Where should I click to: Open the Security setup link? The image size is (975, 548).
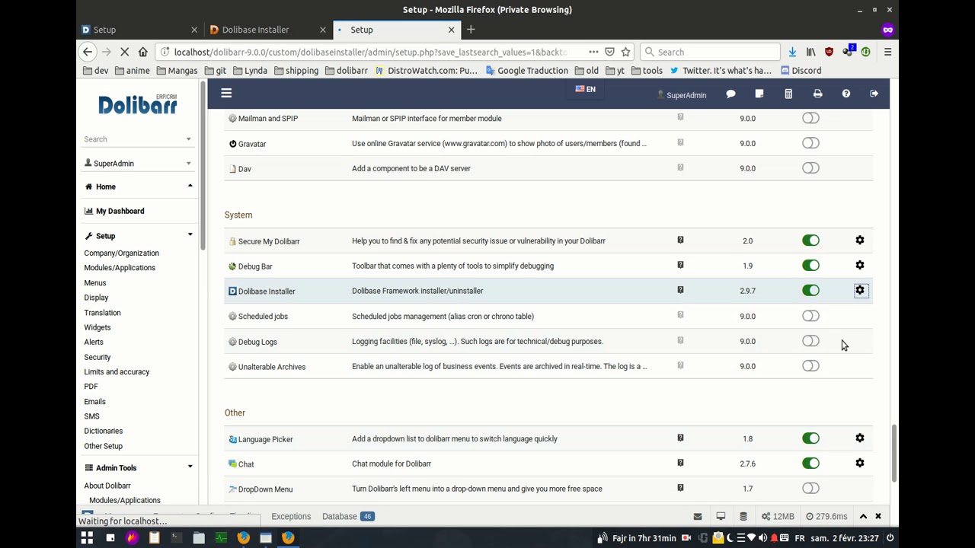(97, 357)
